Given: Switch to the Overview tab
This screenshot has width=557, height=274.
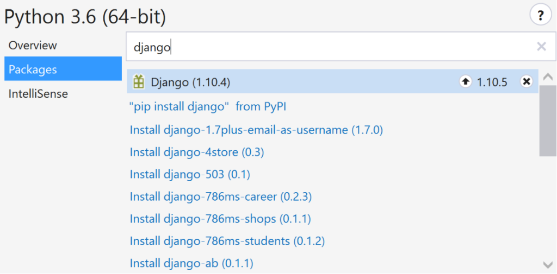Looking at the screenshot, I should coord(33,45).
